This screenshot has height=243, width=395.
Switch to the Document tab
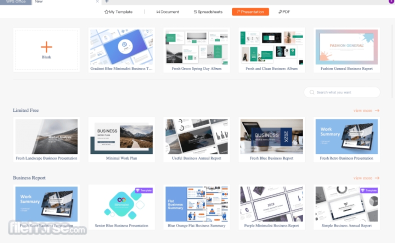tap(167, 11)
